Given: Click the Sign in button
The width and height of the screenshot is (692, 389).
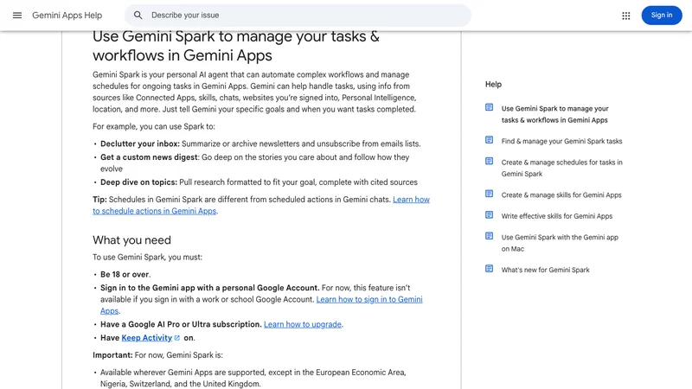Looking at the screenshot, I should 662,16.
